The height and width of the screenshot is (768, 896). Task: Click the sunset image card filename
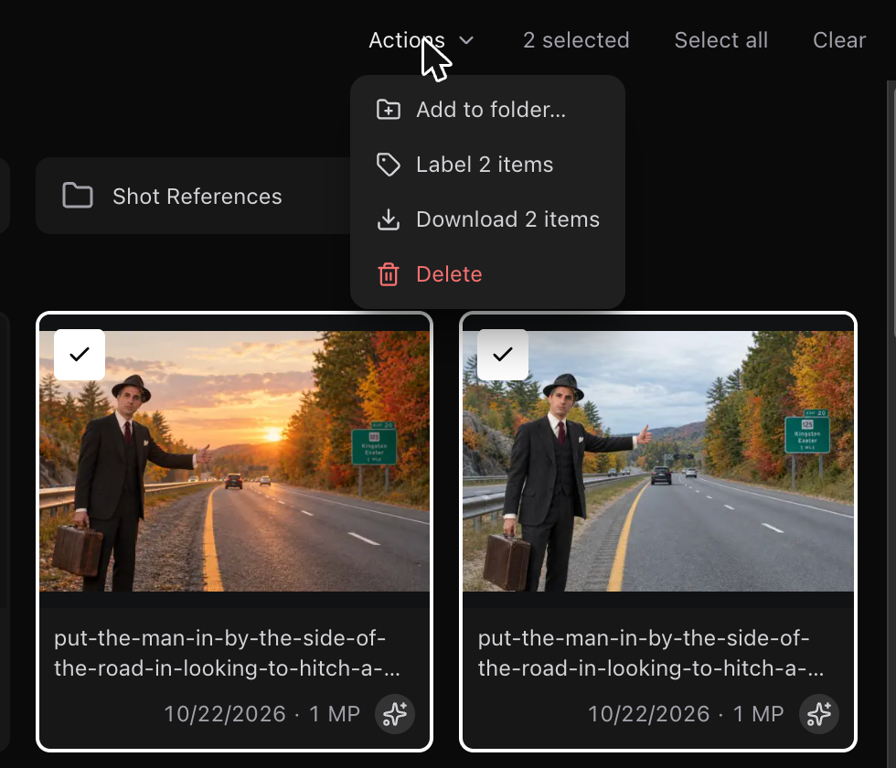click(x=227, y=653)
